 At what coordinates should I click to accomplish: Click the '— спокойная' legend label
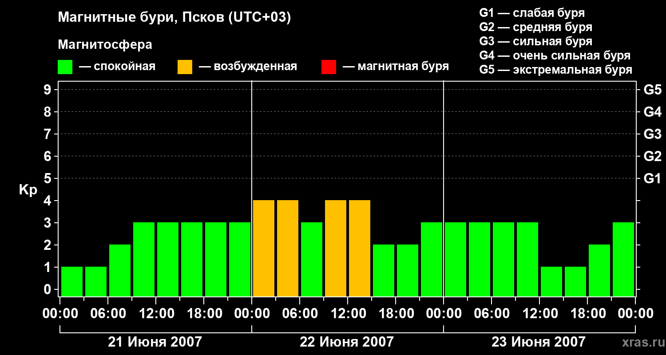point(117,67)
